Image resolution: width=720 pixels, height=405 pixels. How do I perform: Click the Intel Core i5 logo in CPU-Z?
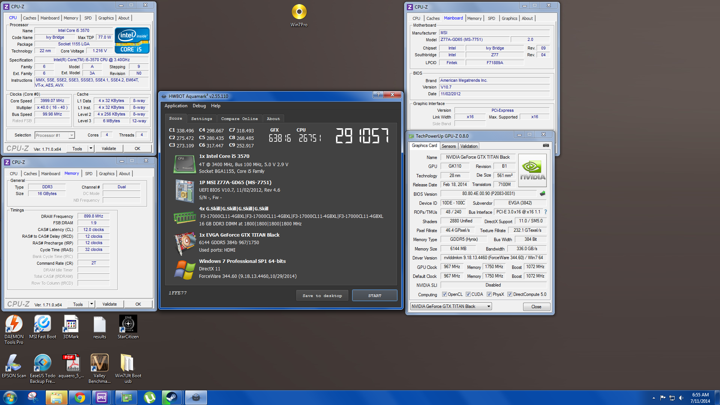(132, 40)
